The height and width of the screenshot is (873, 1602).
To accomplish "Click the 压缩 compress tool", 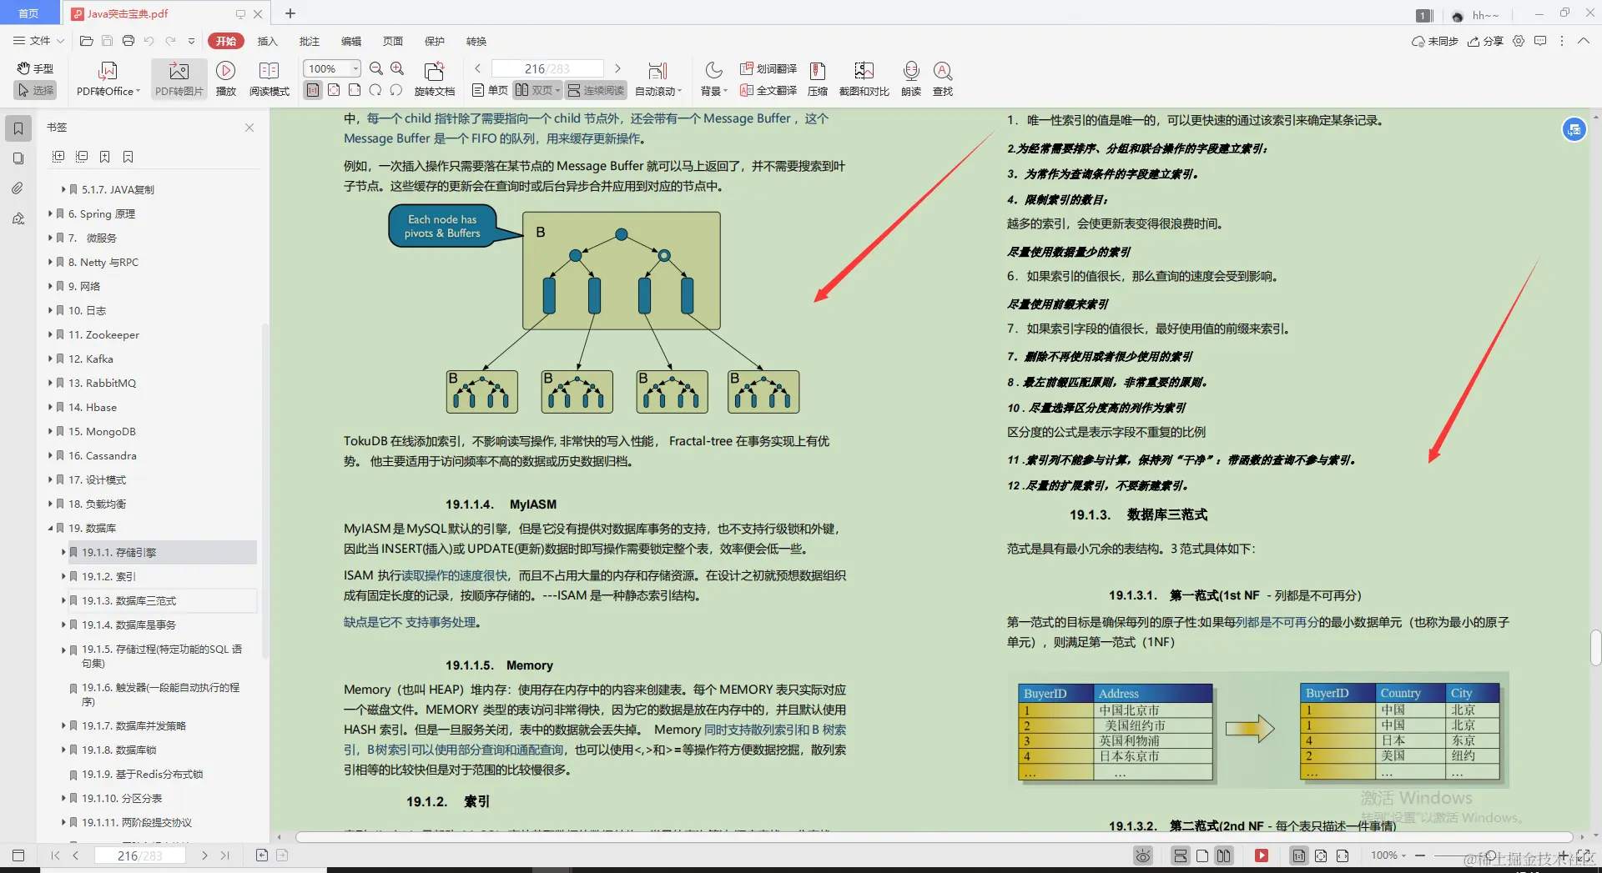I will pos(817,78).
